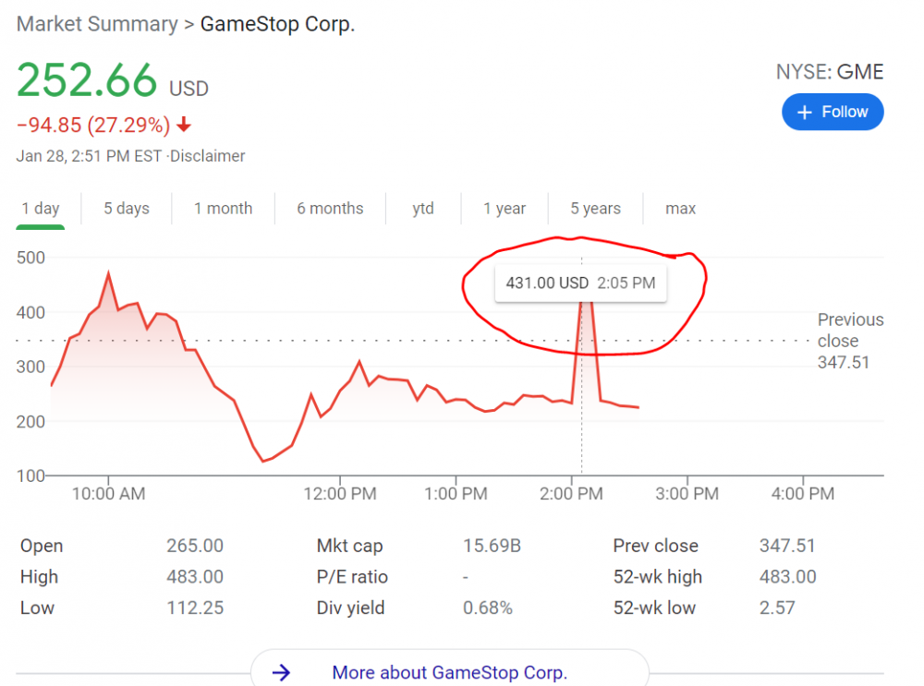Switch to the 1 month tab
Viewport: 924px width, 686px height.
point(223,209)
